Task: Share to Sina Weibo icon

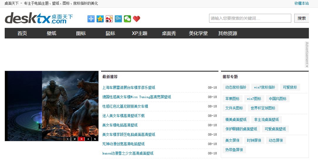Action: pyautogui.click(x=109, y=19)
